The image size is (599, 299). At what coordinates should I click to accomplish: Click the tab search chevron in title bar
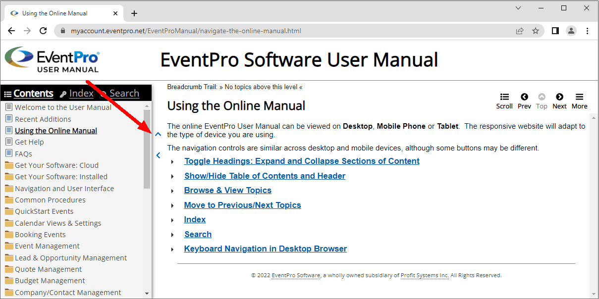518,8
